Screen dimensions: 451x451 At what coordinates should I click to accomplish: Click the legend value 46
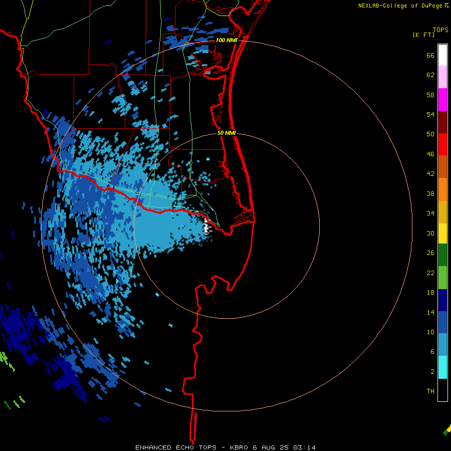(x=430, y=154)
